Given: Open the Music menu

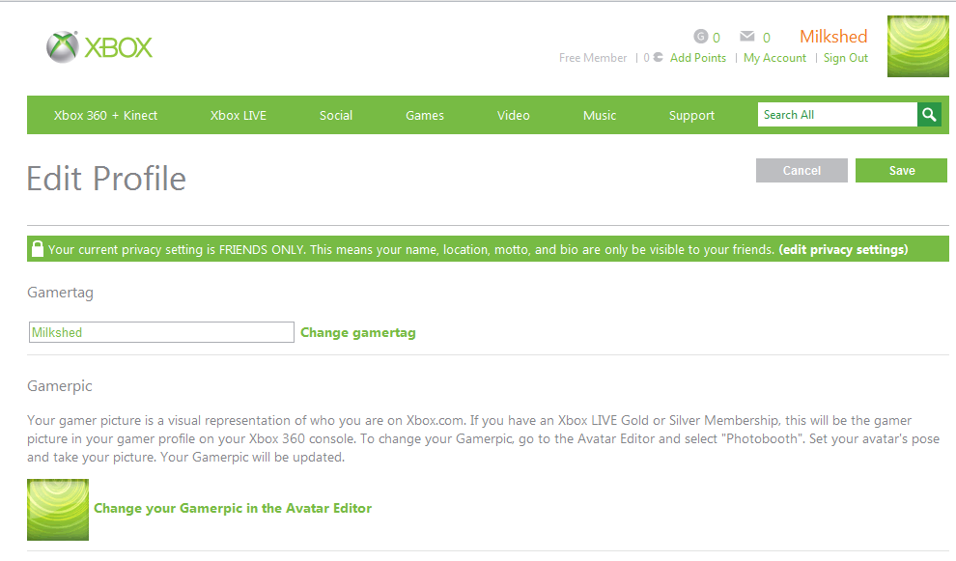Looking at the screenshot, I should pyautogui.click(x=600, y=115).
